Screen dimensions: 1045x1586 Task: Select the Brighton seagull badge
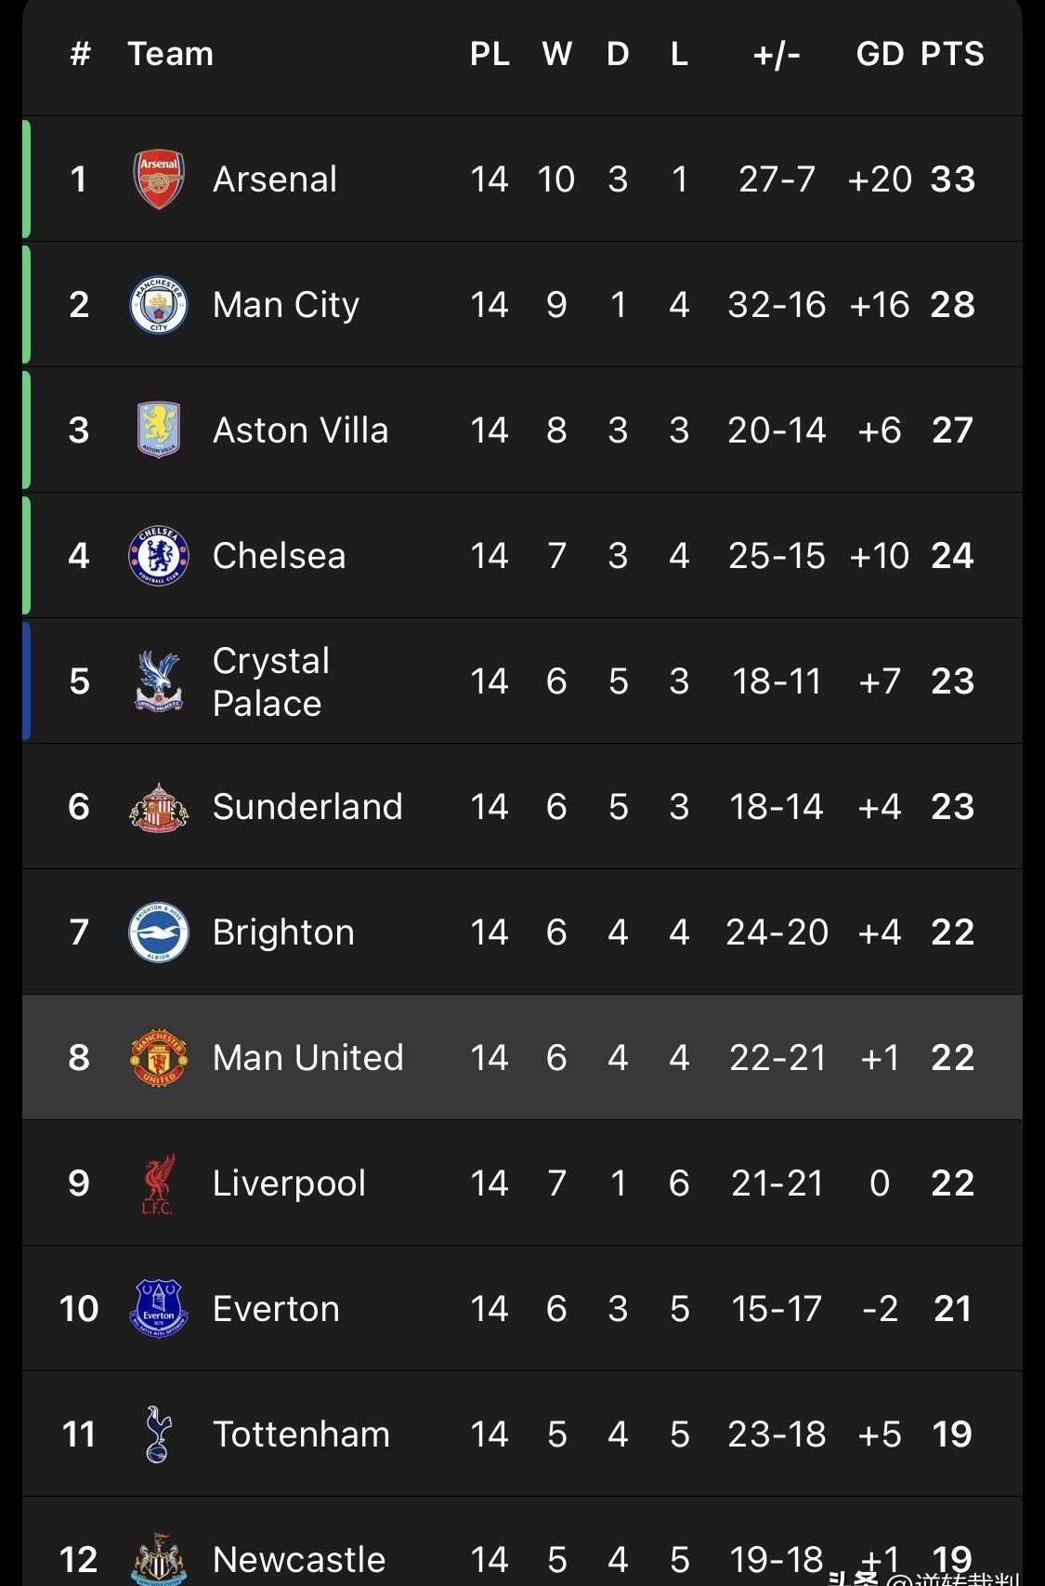pyautogui.click(x=159, y=932)
